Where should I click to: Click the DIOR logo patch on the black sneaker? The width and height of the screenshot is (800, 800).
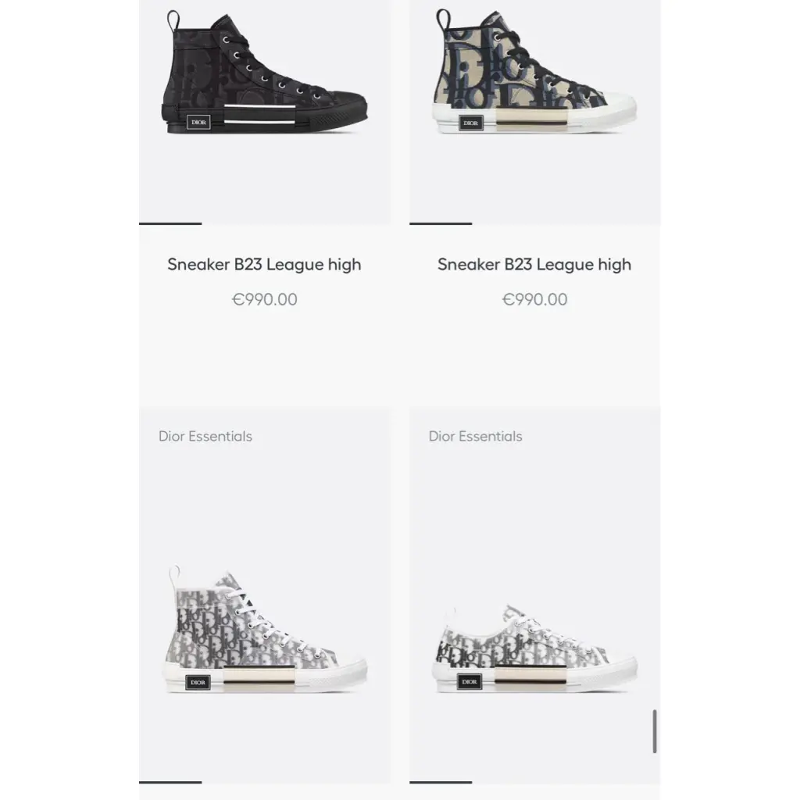pyautogui.click(x=198, y=123)
